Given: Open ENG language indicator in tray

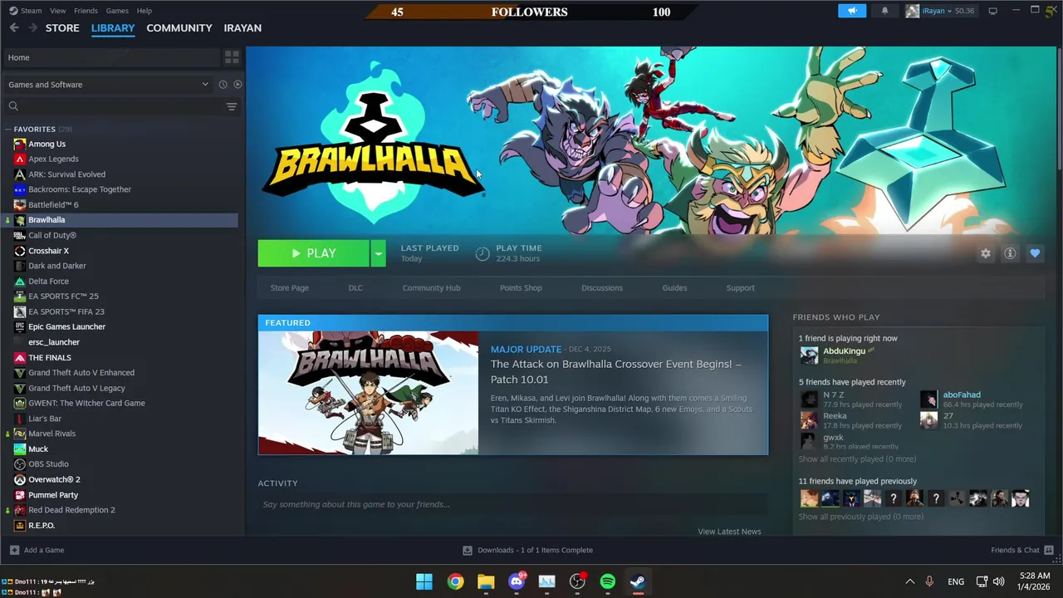Looking at the screenshot, I should tap(956, 581).
